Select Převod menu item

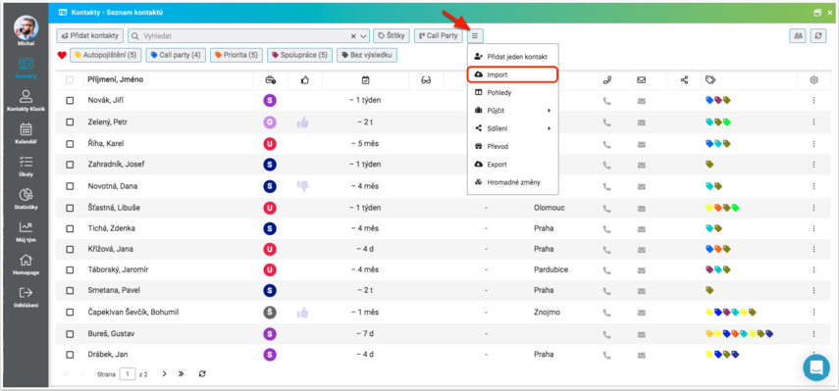point(512,146)
